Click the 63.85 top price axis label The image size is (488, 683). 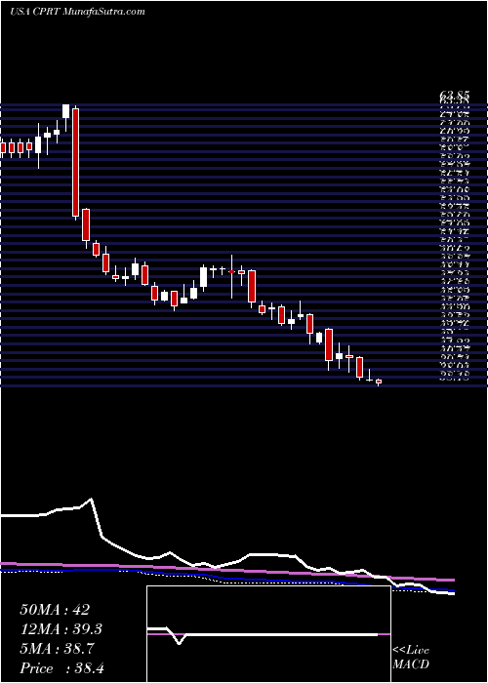tap(455, 95)
